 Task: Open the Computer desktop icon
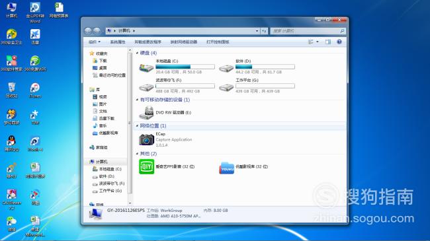click(11, 10)
